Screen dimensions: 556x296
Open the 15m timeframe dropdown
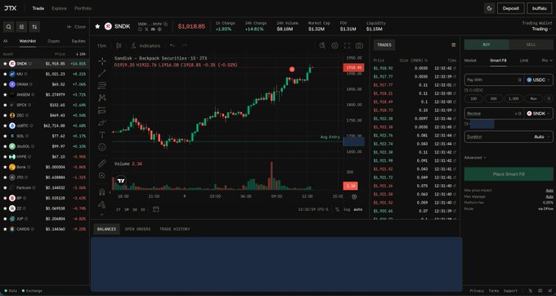(x=101, y=46)
